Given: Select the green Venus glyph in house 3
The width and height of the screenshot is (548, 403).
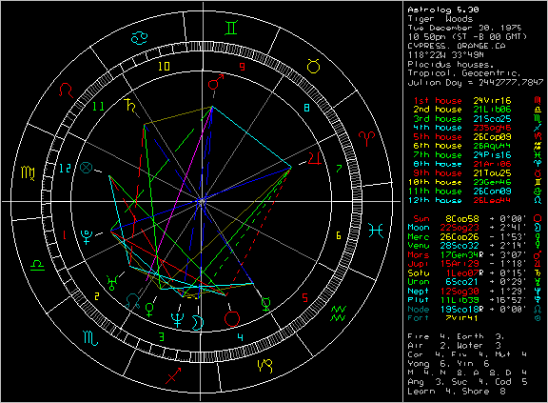Looking at the screenshot, I should point(149,309).
